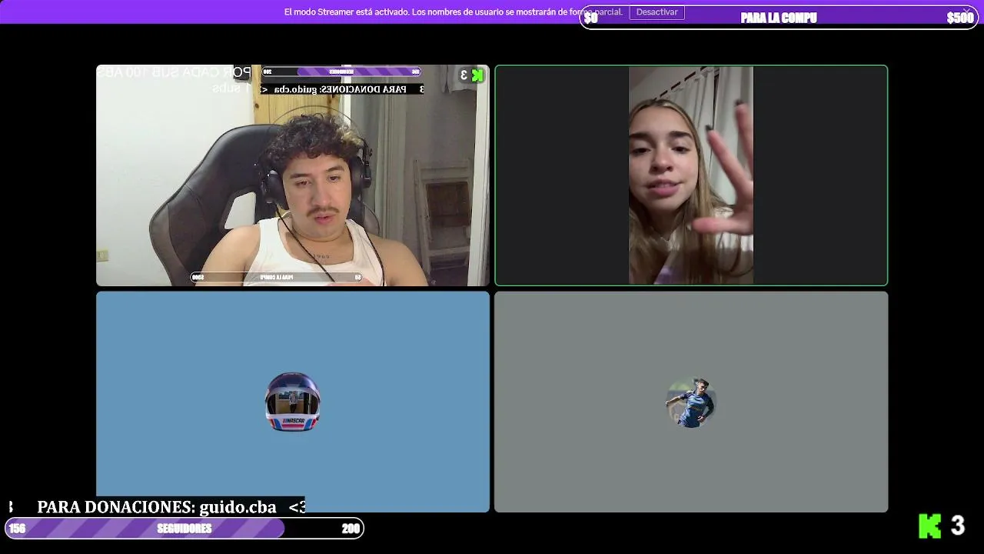Click the "PARA DONACIONES: guido.cba" text
The width and height of the screenshot is (984, 554).
point(157,507)
